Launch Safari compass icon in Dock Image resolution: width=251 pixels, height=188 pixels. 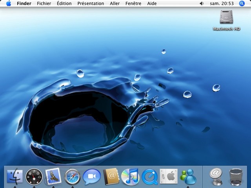click(73, 177)
